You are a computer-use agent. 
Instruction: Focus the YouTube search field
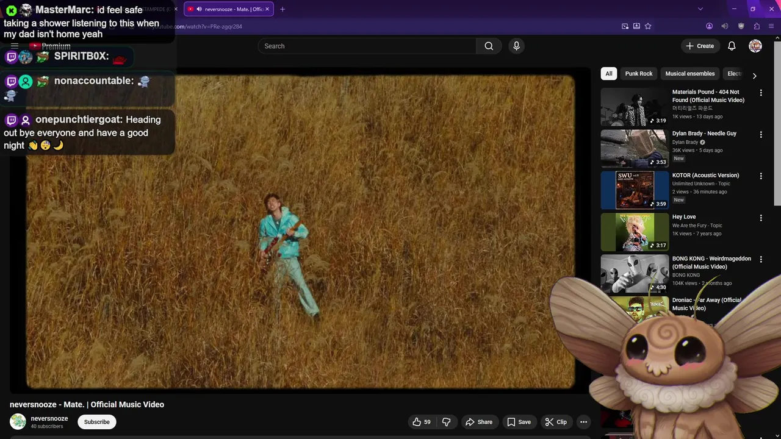pos(367,46)
